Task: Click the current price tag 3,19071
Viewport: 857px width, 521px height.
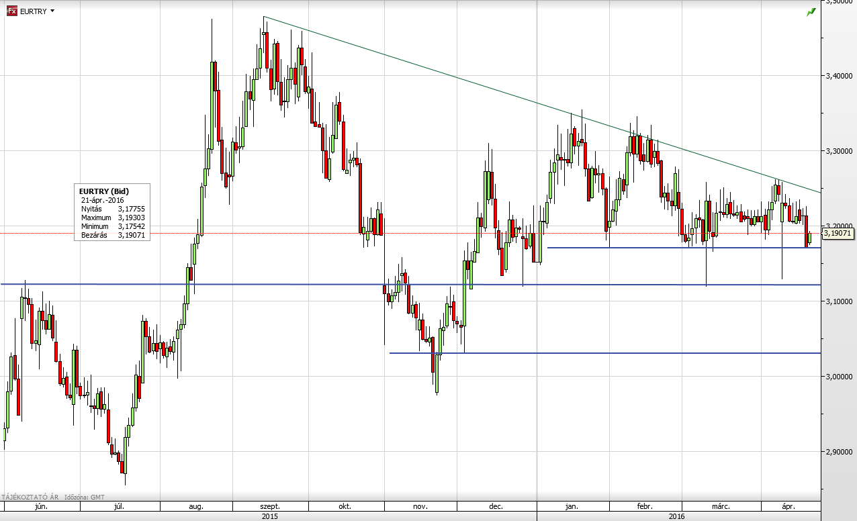Action: click(x=838, y=233)
